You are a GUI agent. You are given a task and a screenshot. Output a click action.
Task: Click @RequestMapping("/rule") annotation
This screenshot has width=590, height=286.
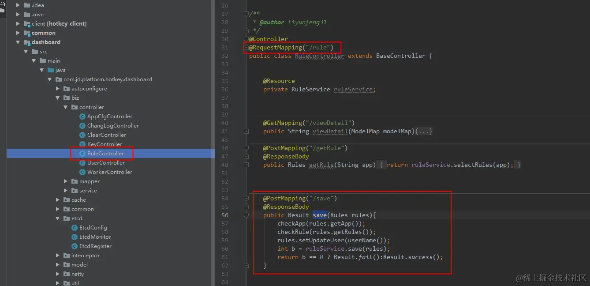[x=291, y=48]
